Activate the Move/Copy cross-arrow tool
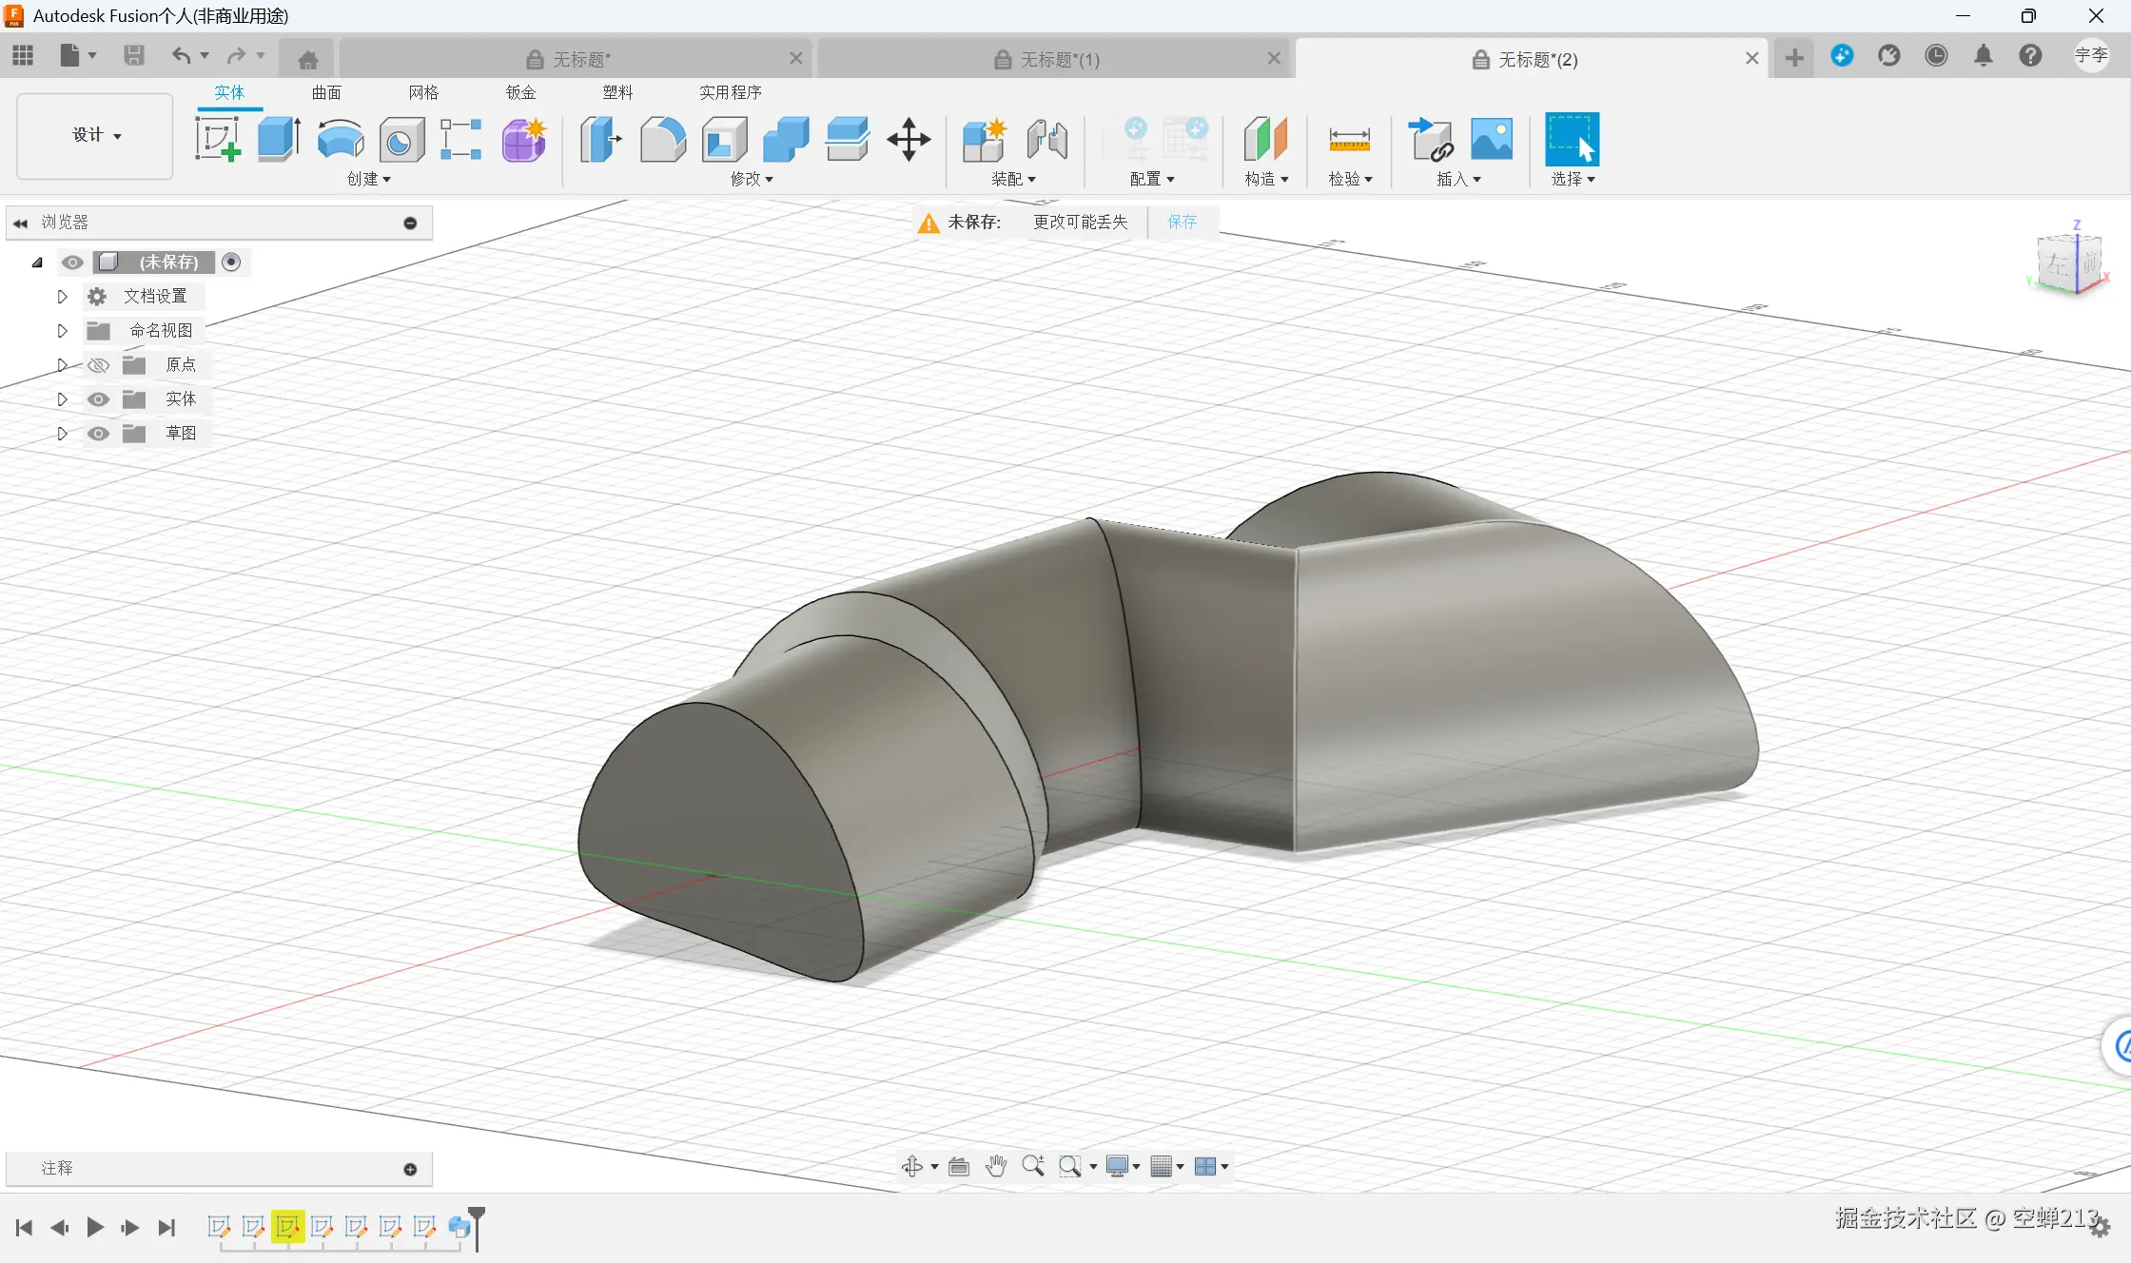This screenshot has width=2131, height=1263. (x=909, y=140)
